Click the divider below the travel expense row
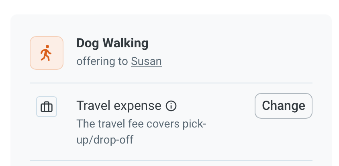This screenshot has width=339, height=166. 171,161
